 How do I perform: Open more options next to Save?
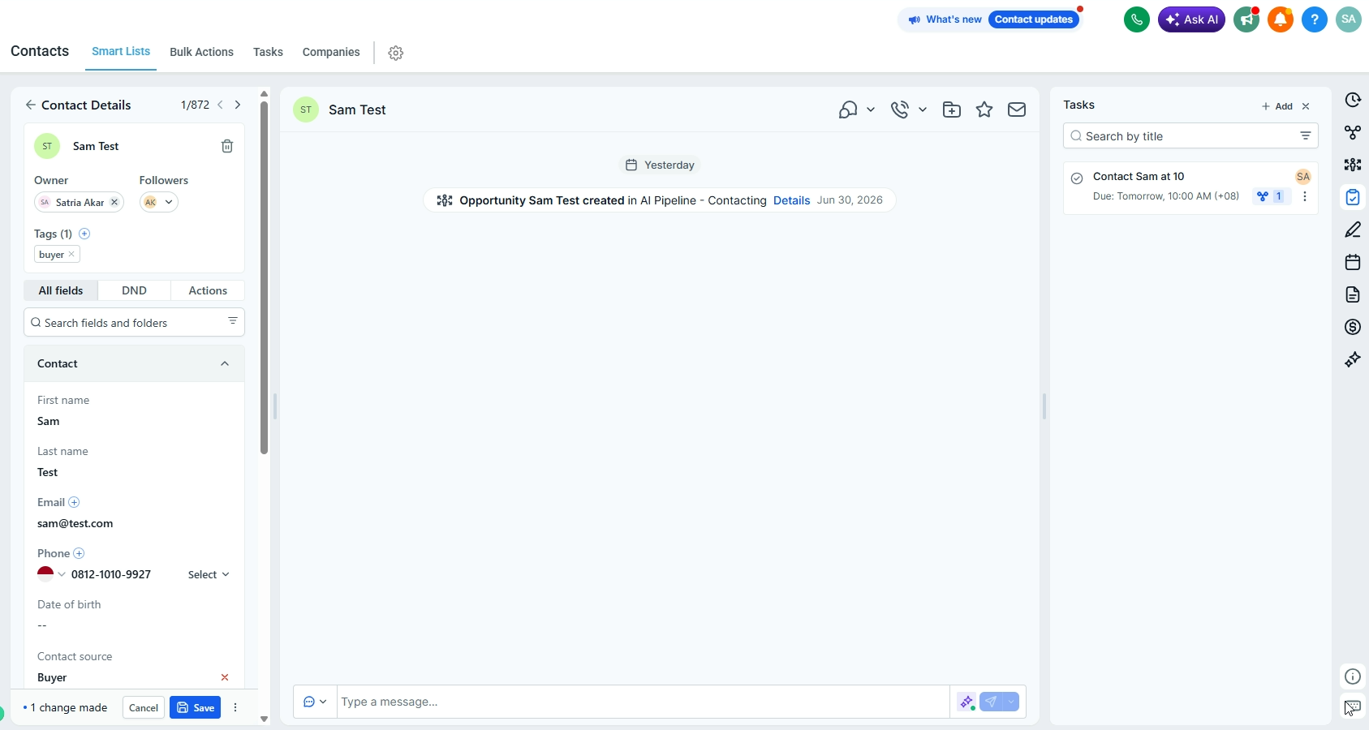235,707
